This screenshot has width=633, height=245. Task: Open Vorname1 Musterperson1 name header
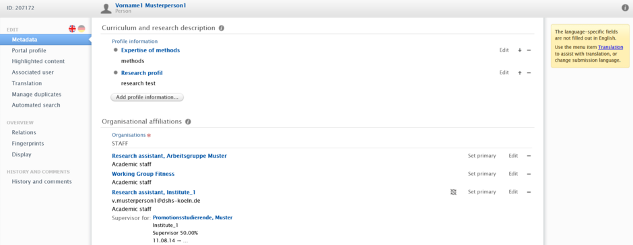point(151,5)
